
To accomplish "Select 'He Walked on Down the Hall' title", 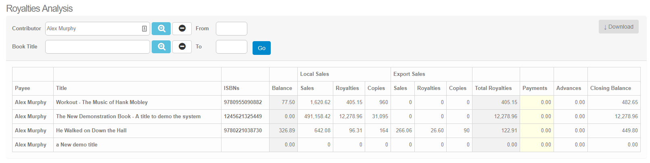I will pyautogui.click(x=91, y=131).
